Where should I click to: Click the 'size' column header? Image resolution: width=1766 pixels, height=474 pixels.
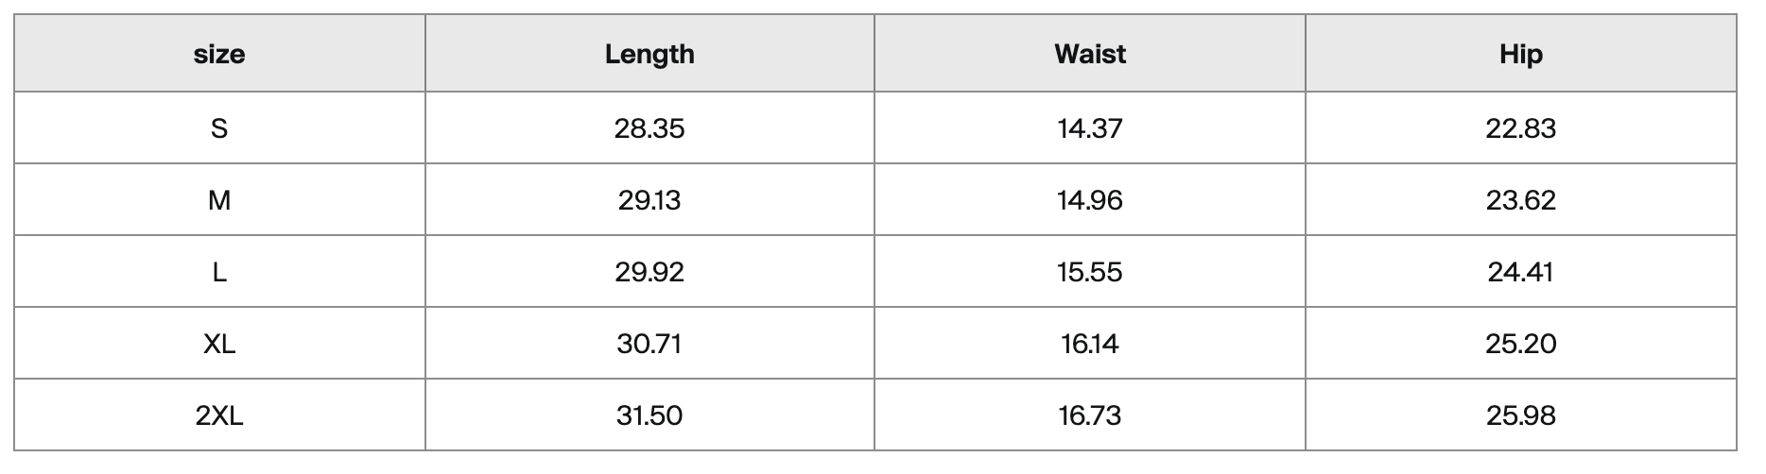pyautogui.click(x=219, y=54)
